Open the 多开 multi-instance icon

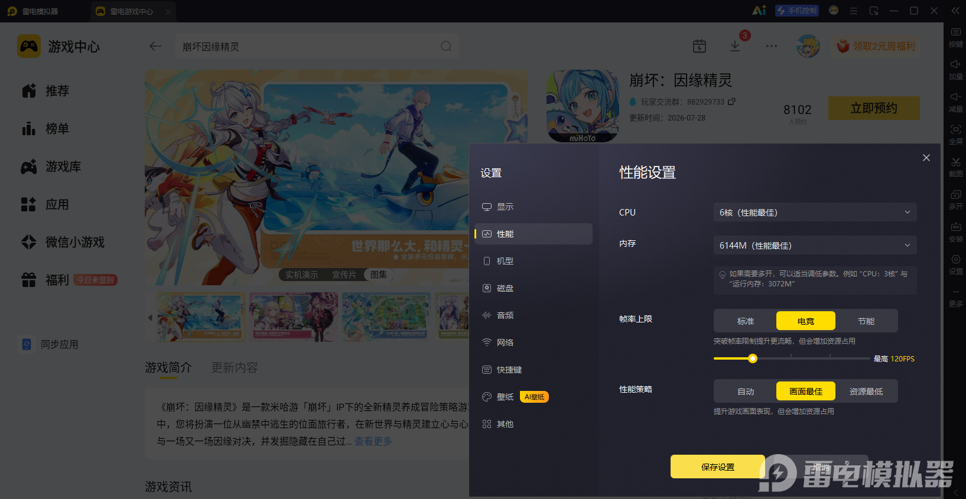pos(955,194)
